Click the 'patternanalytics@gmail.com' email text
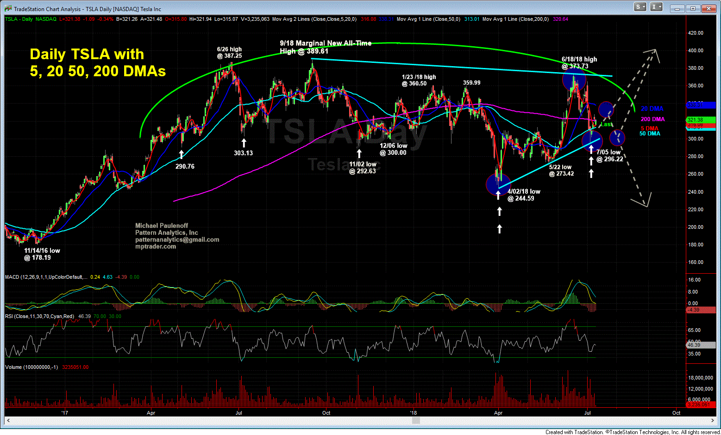The image size is (721, 435). (177, 239)
